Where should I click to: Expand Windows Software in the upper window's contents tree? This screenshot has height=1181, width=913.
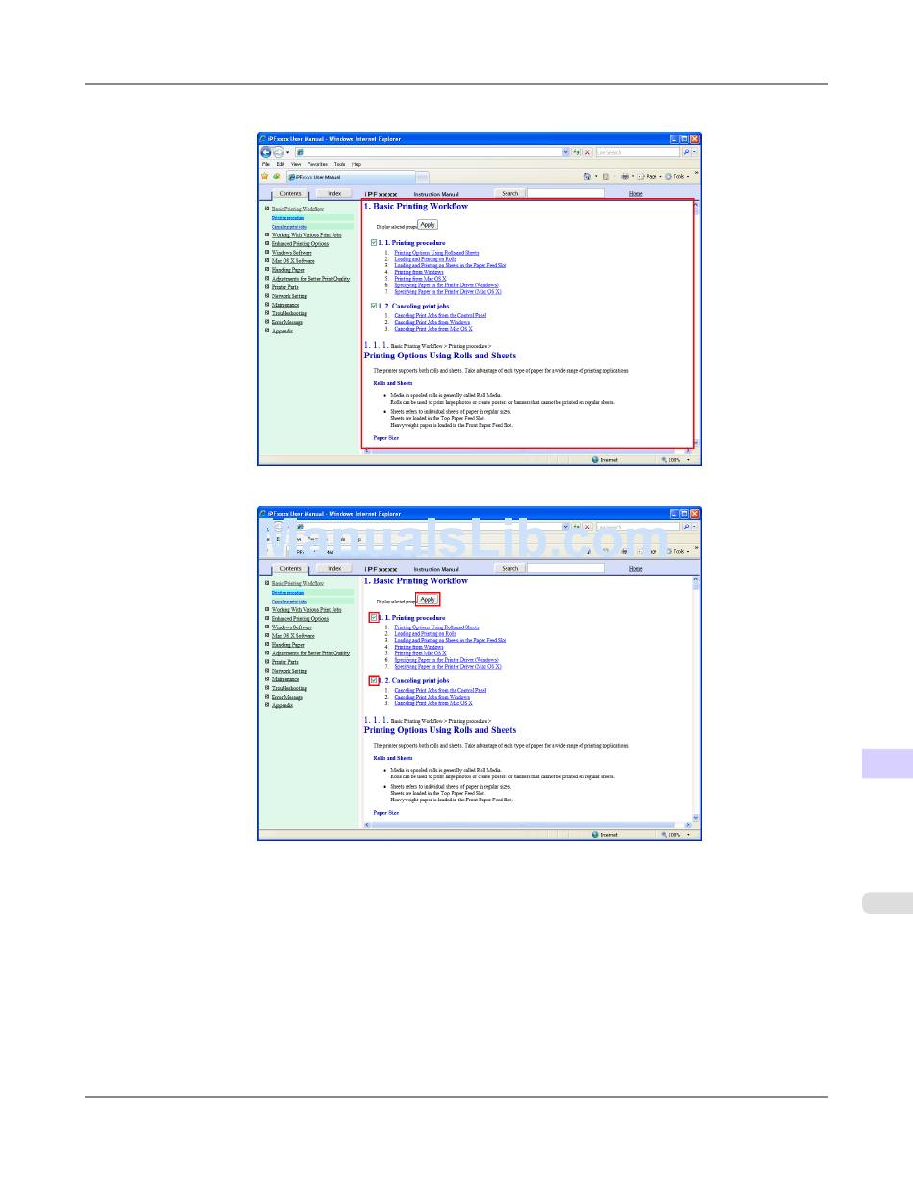[x=267, y=253]
